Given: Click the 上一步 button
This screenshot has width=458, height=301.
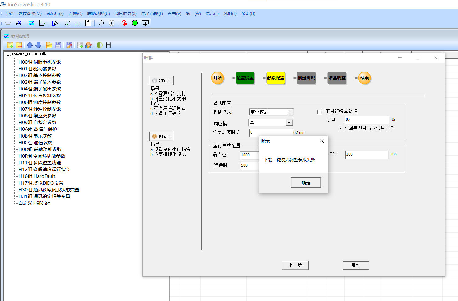Looking at the screenshot, I should click(295, 265).
